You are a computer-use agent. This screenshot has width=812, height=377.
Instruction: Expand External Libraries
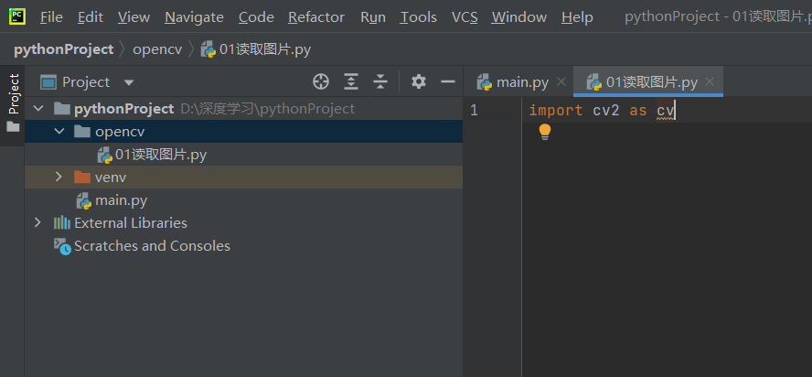[x=37, y=223]
